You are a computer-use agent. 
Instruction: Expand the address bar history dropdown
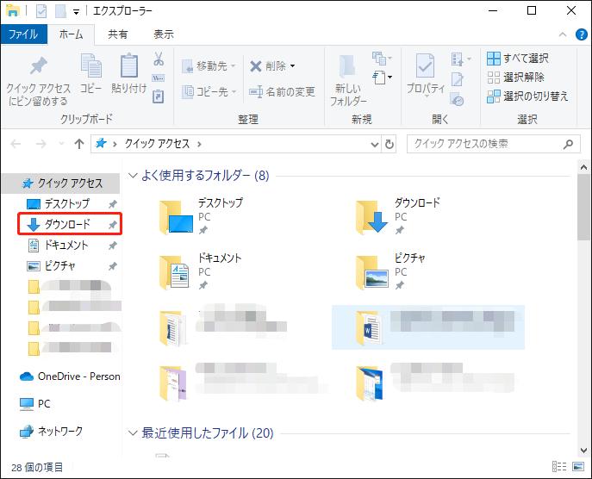[x=375, y=144]
